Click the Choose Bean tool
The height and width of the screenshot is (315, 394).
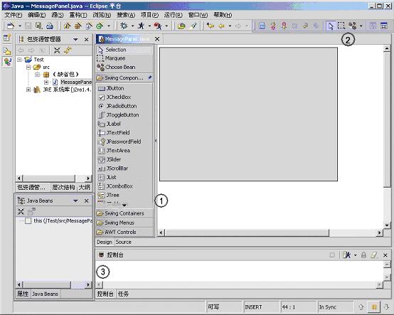coord(116,67)
